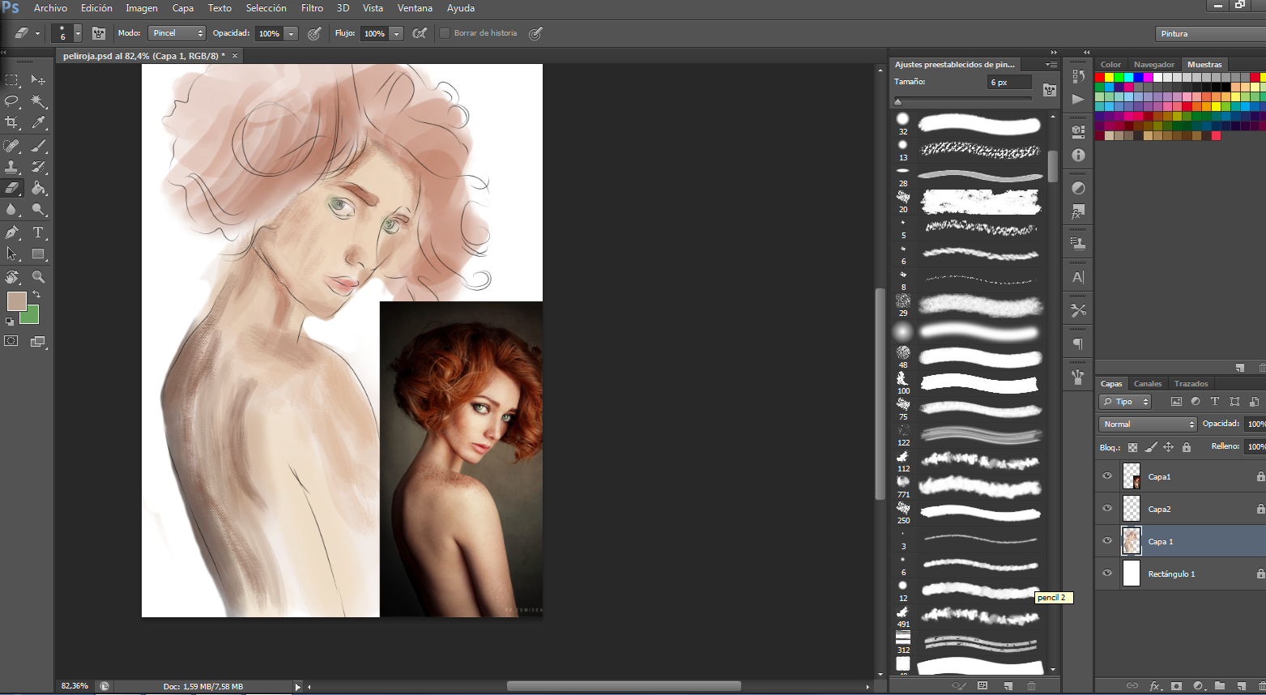Image resolution: width=1266 pixels, height=695 pixels.
Task: Select the Blur tool
Action: tap(11, 209)
